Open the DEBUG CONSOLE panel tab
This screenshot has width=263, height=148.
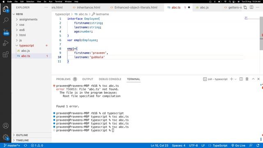point(110,79)
